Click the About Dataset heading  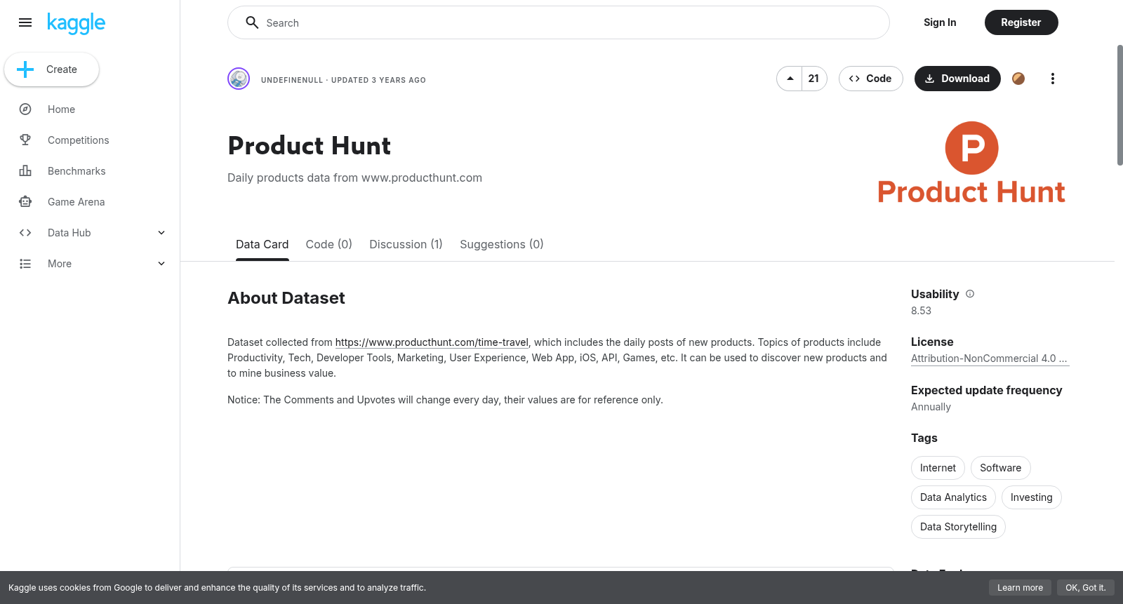[x=286, y=298]
